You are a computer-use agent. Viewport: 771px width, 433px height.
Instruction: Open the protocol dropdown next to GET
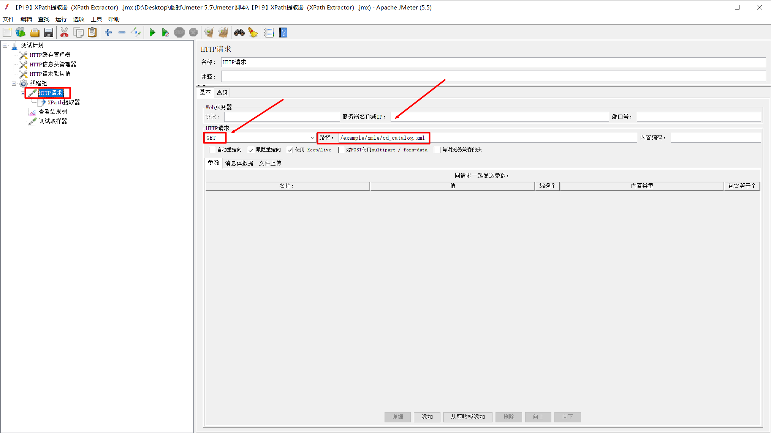click(x=312, y=138)
